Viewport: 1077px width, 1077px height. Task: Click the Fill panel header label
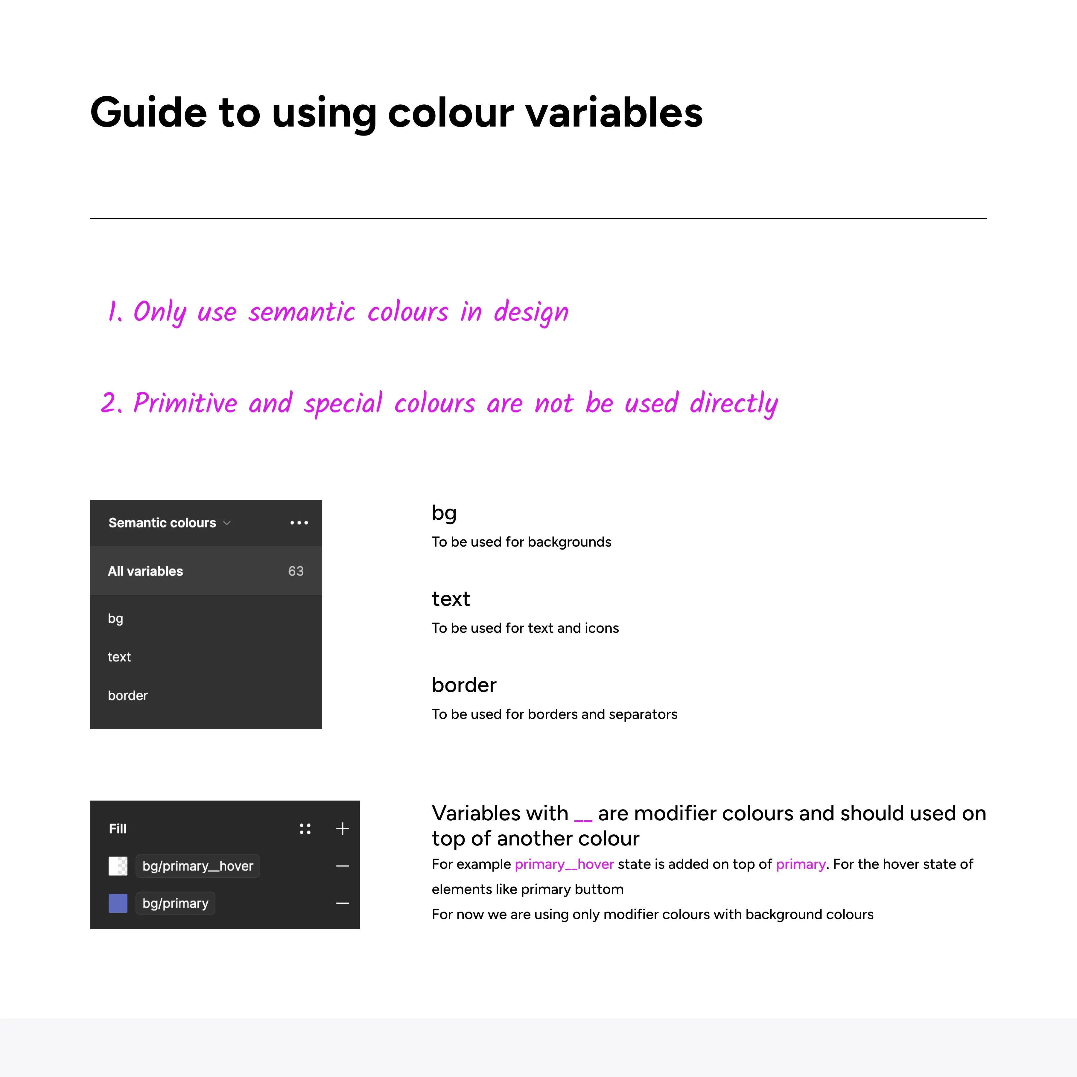118,827
